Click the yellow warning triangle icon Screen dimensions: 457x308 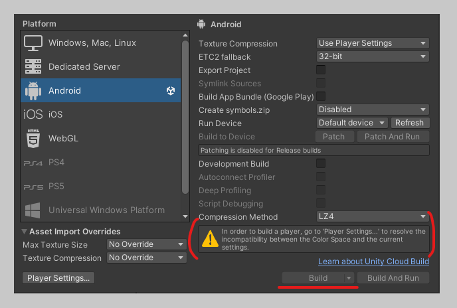pos(210,239)
